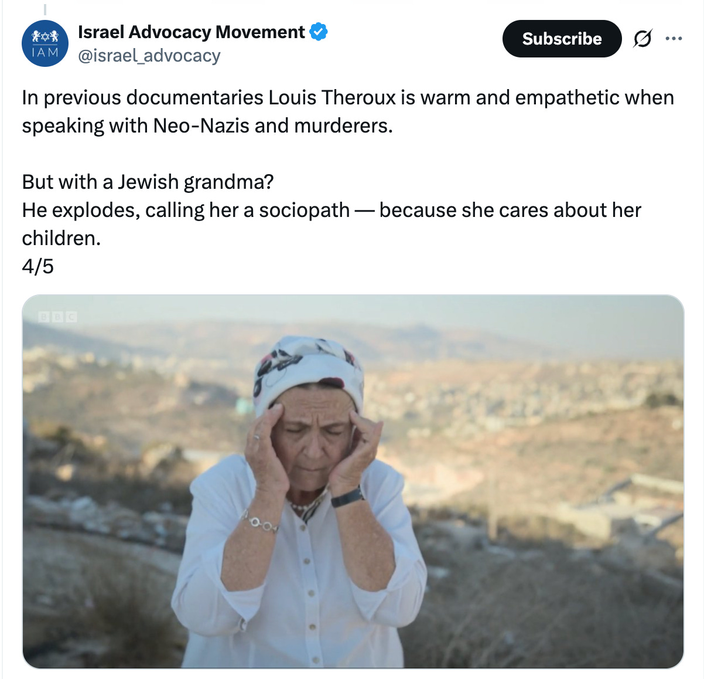The image size is (704, 679).
Task: Click the 'But with a Jewish grandma?' line
Action: [x=148, y=182]
